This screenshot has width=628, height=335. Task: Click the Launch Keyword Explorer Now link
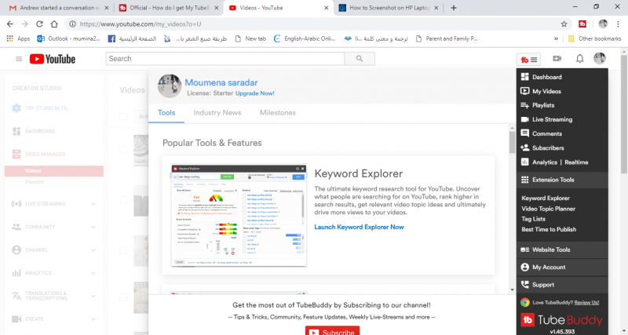359,227
